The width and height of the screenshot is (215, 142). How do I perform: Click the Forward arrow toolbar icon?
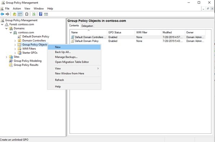point(8,14)
